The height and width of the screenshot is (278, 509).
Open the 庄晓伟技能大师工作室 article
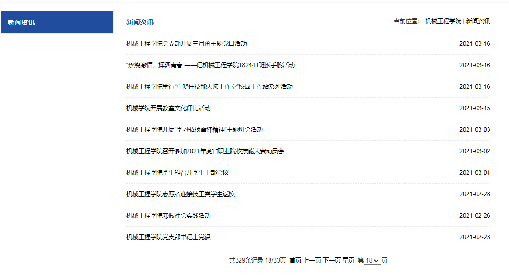(x=209, y=86)
